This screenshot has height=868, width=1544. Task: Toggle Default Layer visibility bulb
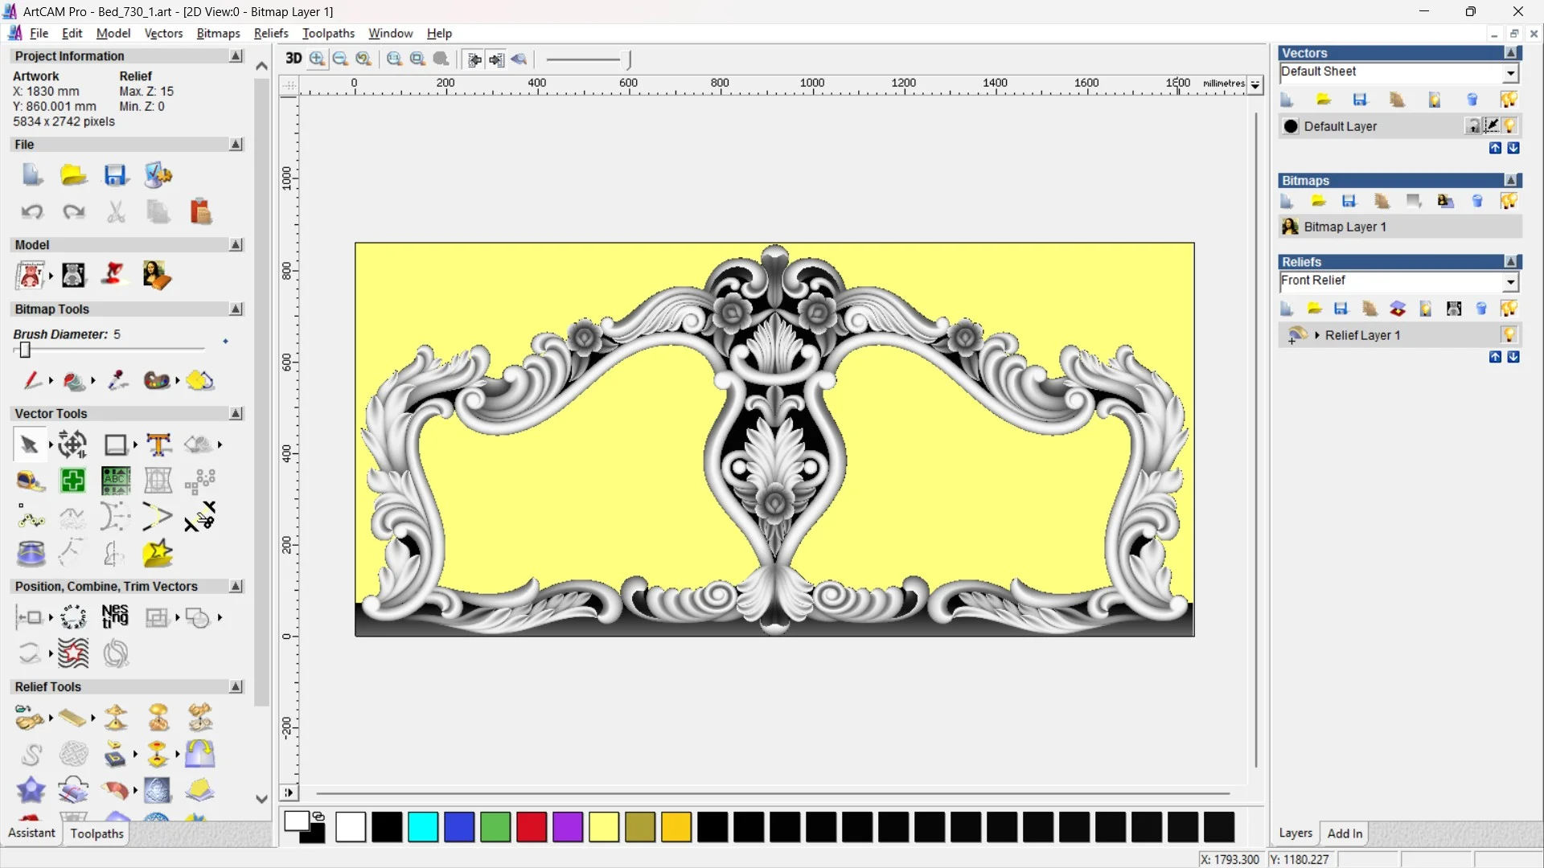1509,126
